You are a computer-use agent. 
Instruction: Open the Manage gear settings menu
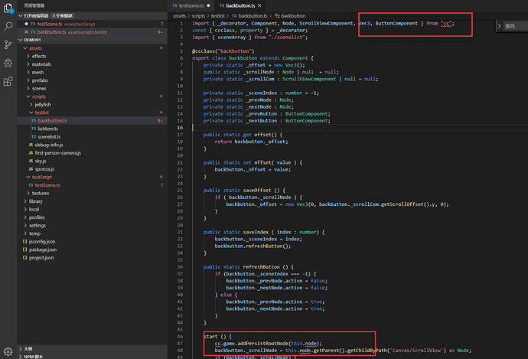coord(8,350)
